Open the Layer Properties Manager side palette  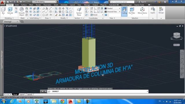point(2,60)
